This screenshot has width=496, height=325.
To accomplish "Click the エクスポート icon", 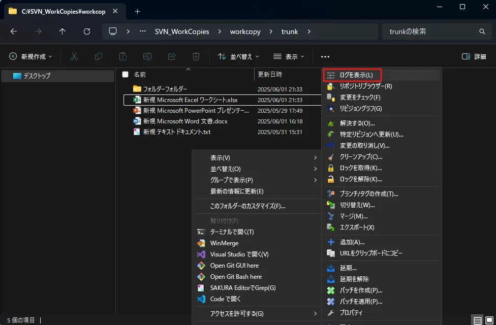I will [330, 227].
